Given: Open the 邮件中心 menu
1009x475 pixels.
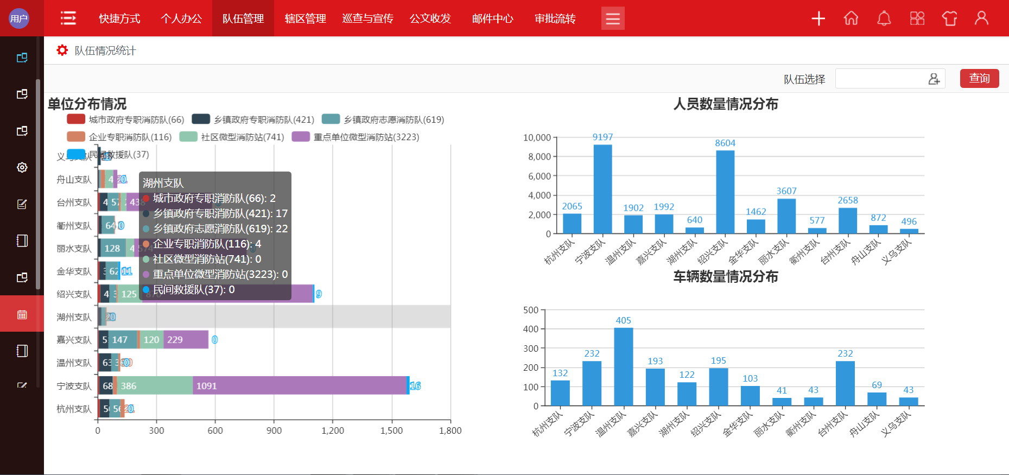Looking at the screenshot, I should tap(492, 18).
